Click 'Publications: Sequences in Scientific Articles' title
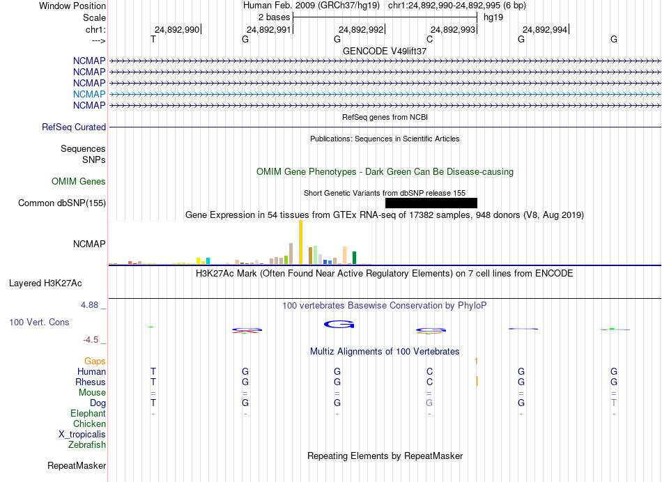Screen dimensions: 662x482 385,139
